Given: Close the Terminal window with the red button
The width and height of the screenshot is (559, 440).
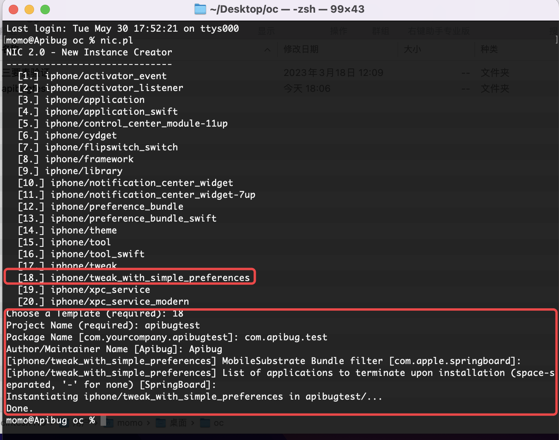Looking at the screenshot, I should [x=13, y=9].
